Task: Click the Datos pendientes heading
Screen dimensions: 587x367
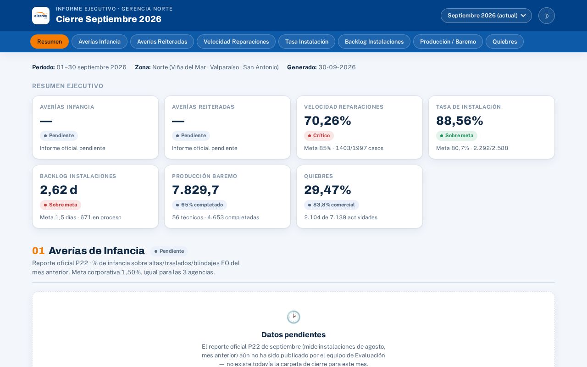Action: [293, 335]
